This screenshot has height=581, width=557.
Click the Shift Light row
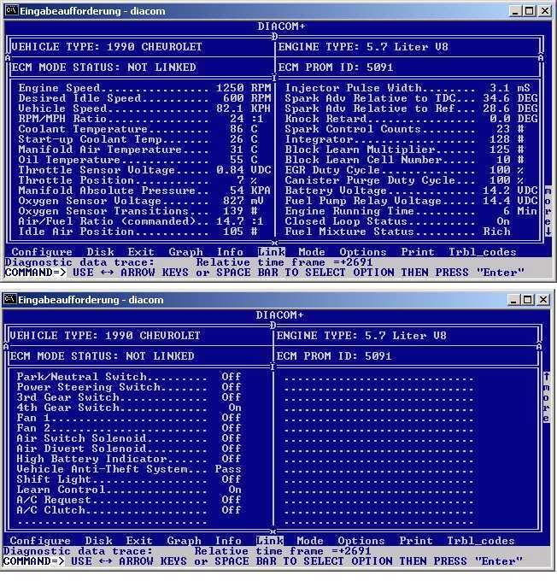pyautogui.click(x=129, y=479)
